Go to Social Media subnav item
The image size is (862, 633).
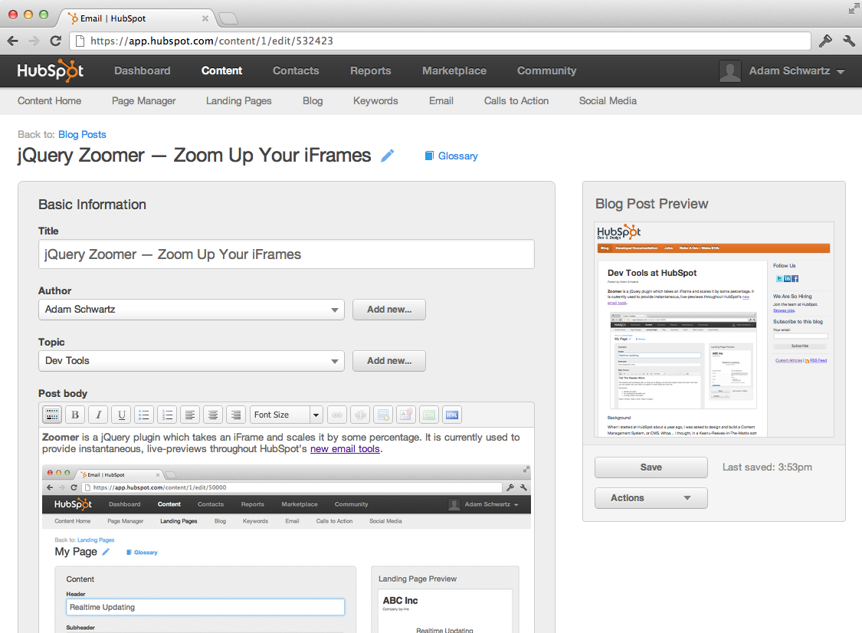click(x=608, y=101)
